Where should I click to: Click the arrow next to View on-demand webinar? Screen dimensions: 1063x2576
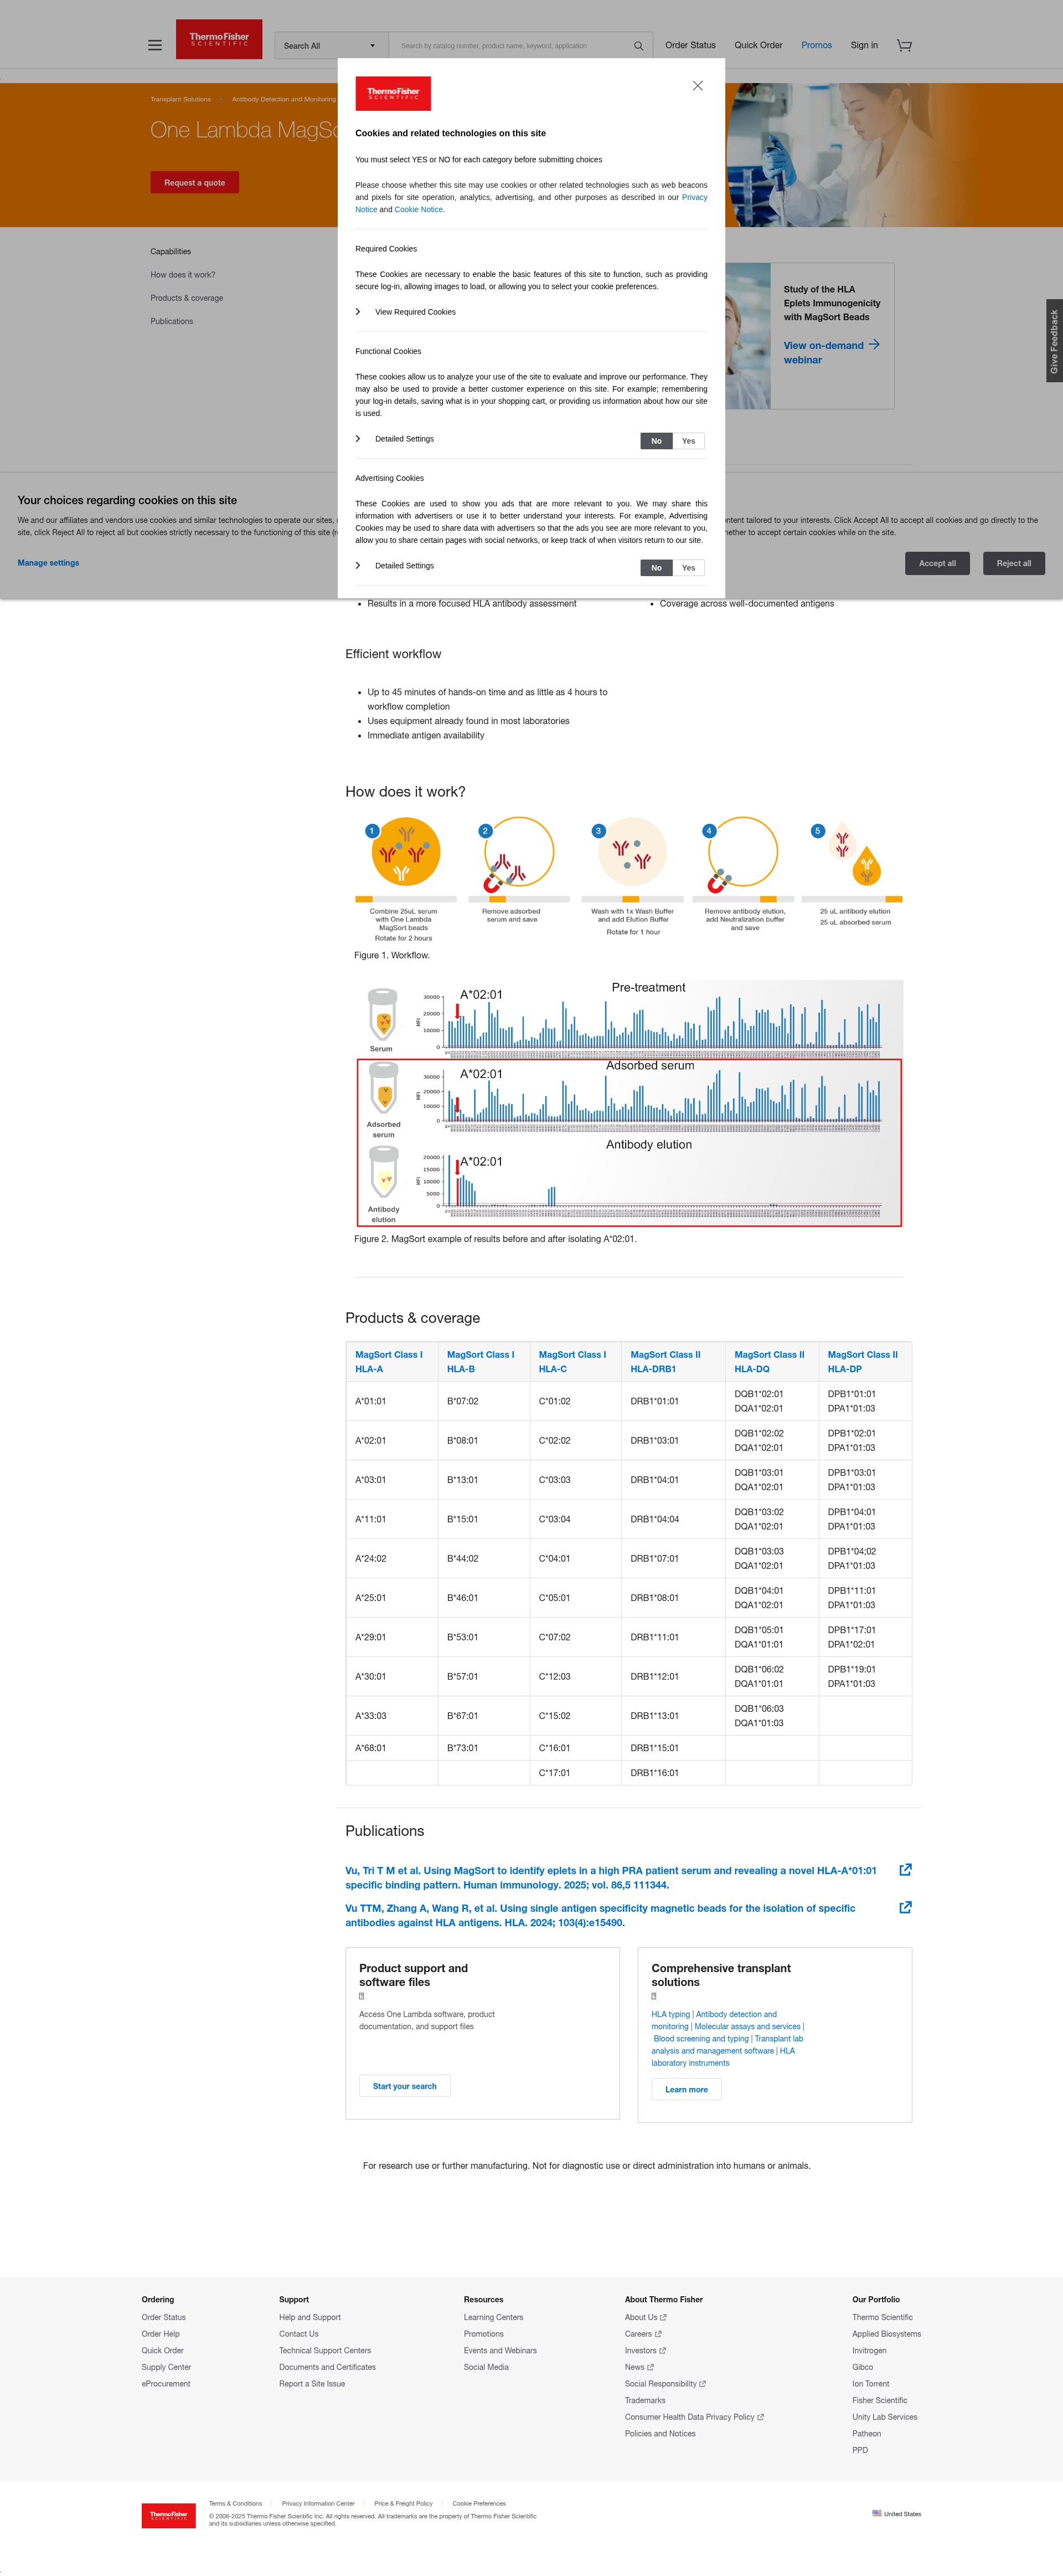point(874,344)
